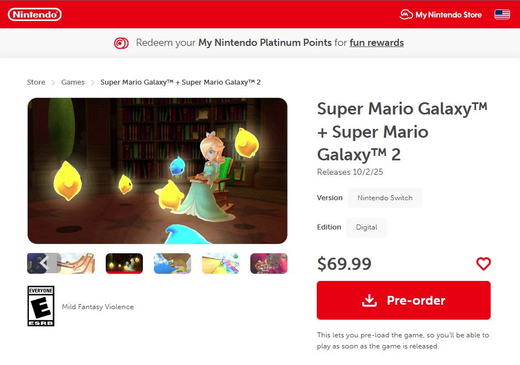This screenshot has height=365, width=520.
Task: Click the My Nintendo Store Mario icon
Action: [x=406, y=15]
